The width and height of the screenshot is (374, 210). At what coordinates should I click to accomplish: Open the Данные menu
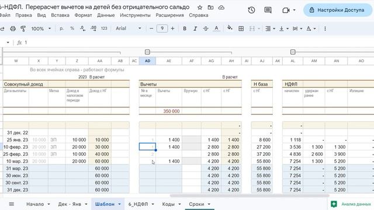coord(106,15)
